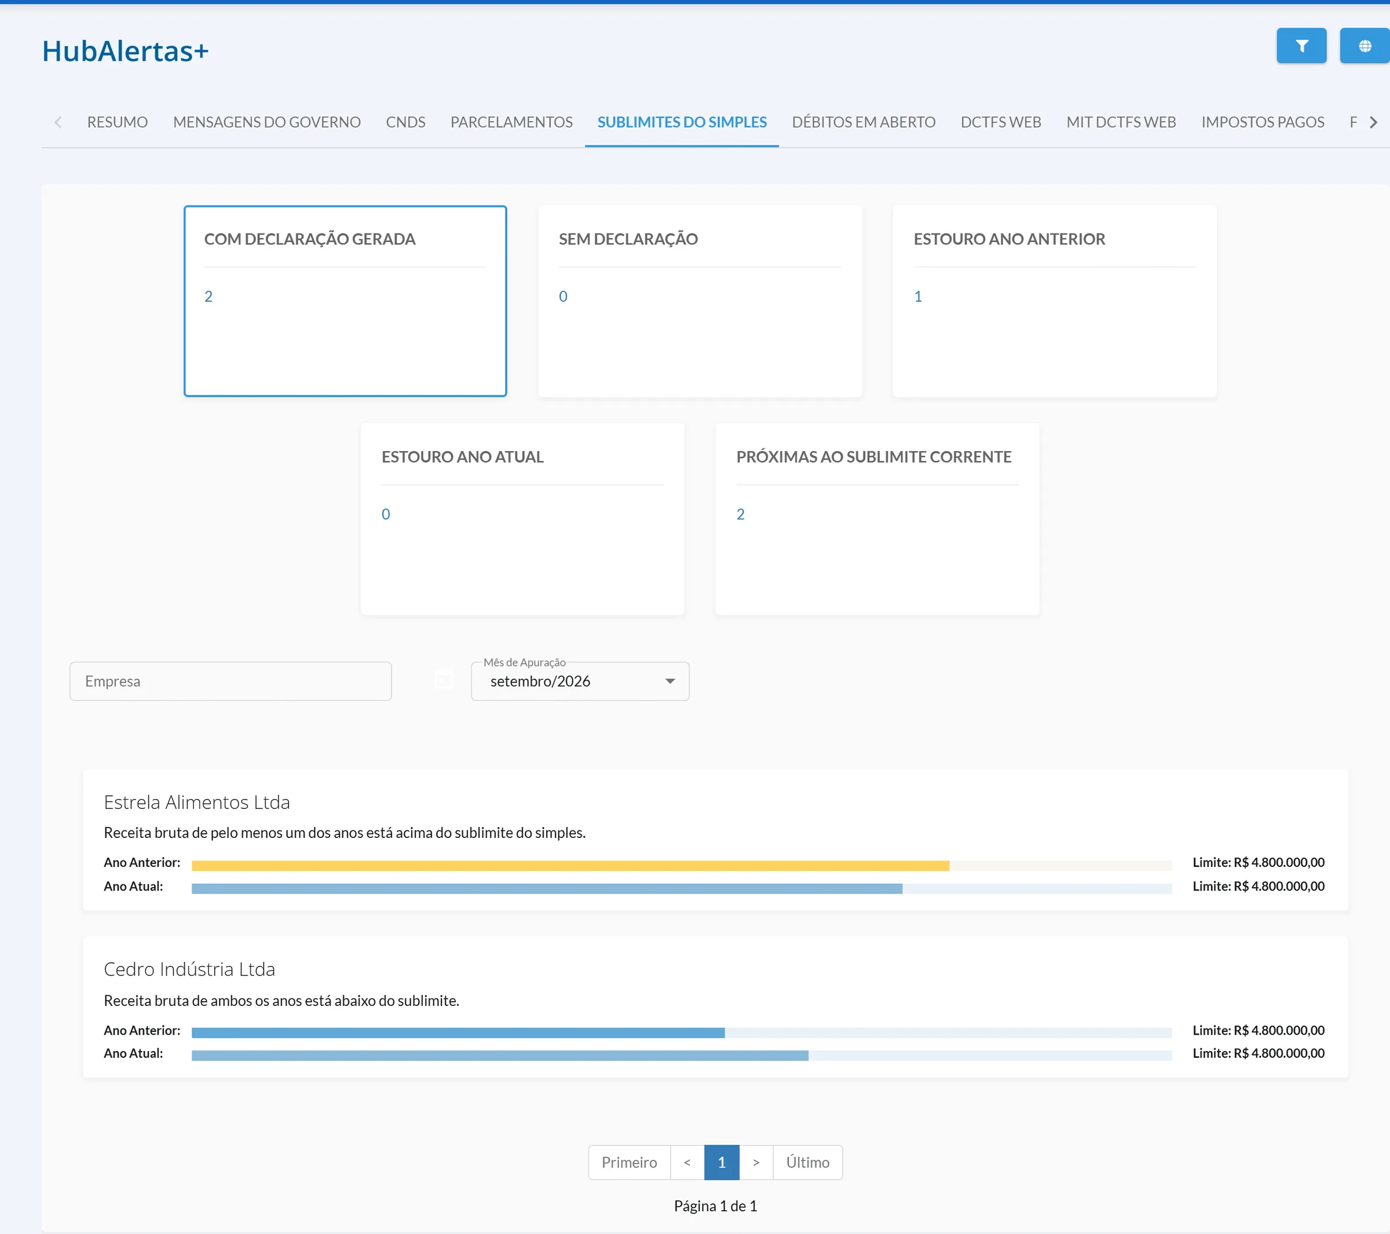The width and height of the screenshot is (1390, 1234).
Task: Select the SUBLIMITES DO SIMPLES tab
Action: point(682,122)
